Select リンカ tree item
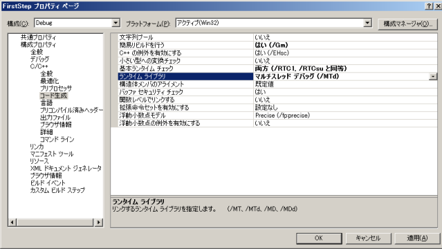This screenshot has width=442, height=249. [x=37, y=147]
